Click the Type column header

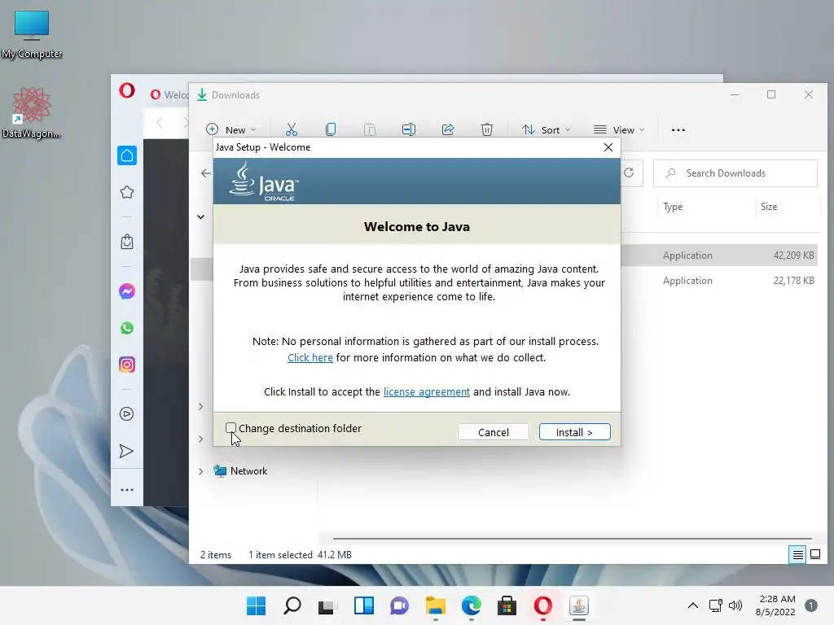pos(673,207)
